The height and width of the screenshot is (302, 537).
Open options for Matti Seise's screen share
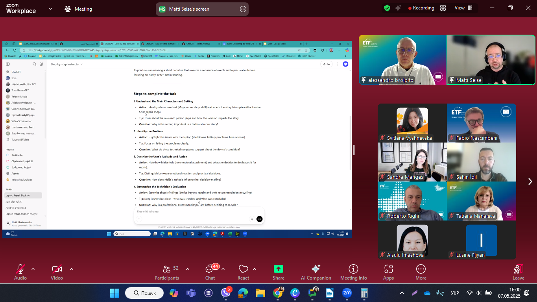pyautogui.click(x=243, y=9)
